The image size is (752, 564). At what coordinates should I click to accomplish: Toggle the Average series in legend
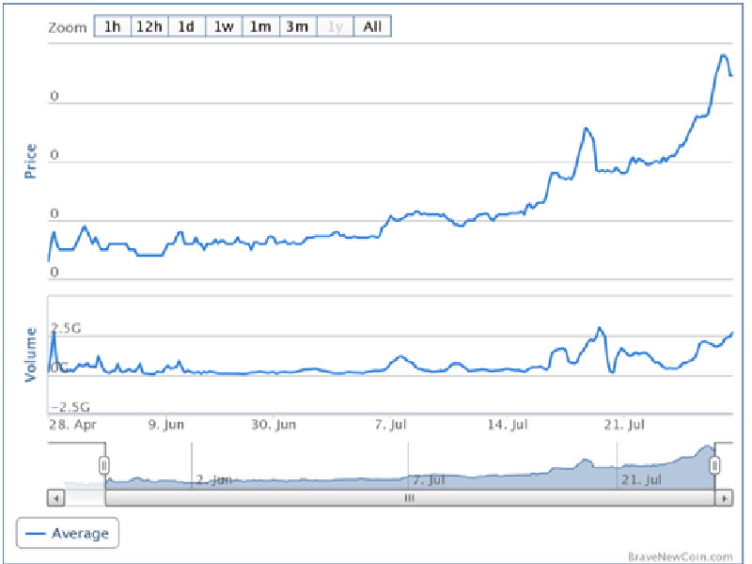[x=68, y=534]
